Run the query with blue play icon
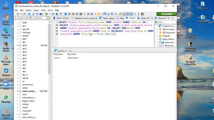The image size is (214, 120). (x=92, y=14)
